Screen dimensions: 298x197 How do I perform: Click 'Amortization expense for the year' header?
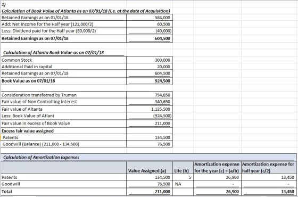tap(218, 168)
